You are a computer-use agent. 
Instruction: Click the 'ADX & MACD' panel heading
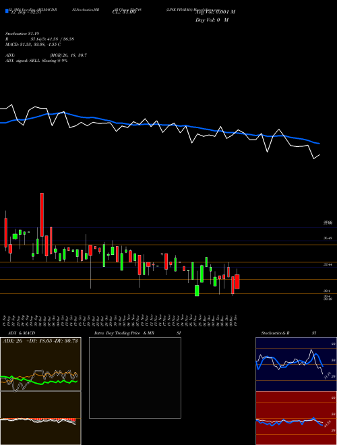click(x=20, y=333)
